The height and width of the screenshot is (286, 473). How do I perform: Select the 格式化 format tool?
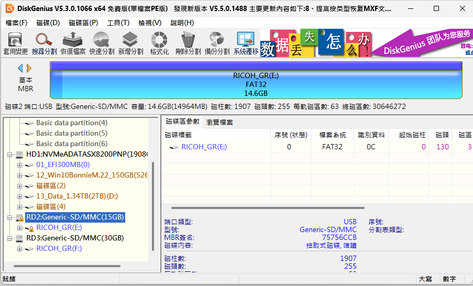(159, 43)
